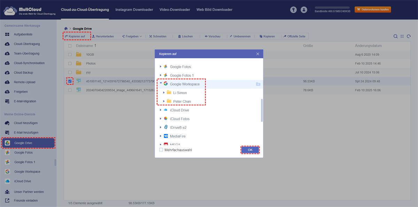Expand the Peter Chan folder
This screenshot has width=418, height=207.
click(164, 101)
